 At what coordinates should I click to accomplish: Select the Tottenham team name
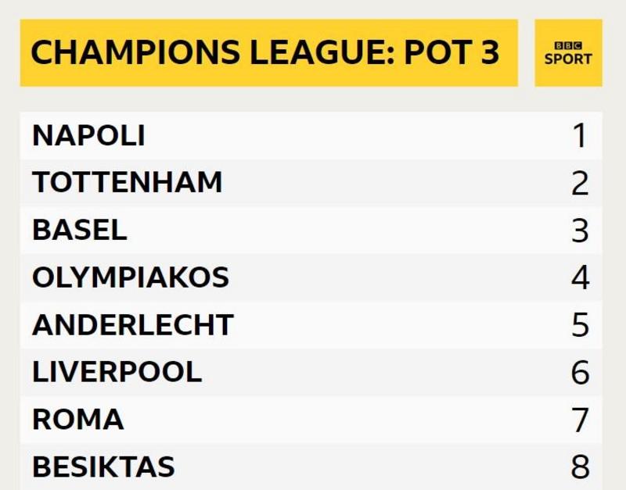pos(128,182)
